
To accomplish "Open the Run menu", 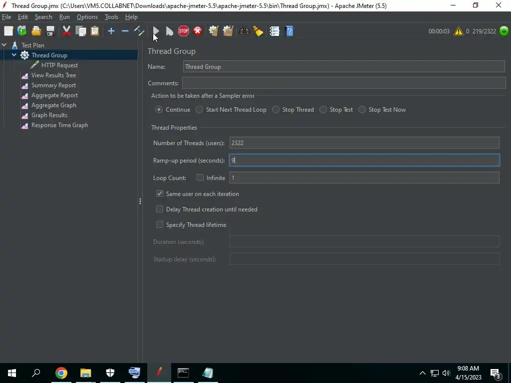I will point(64,17).
